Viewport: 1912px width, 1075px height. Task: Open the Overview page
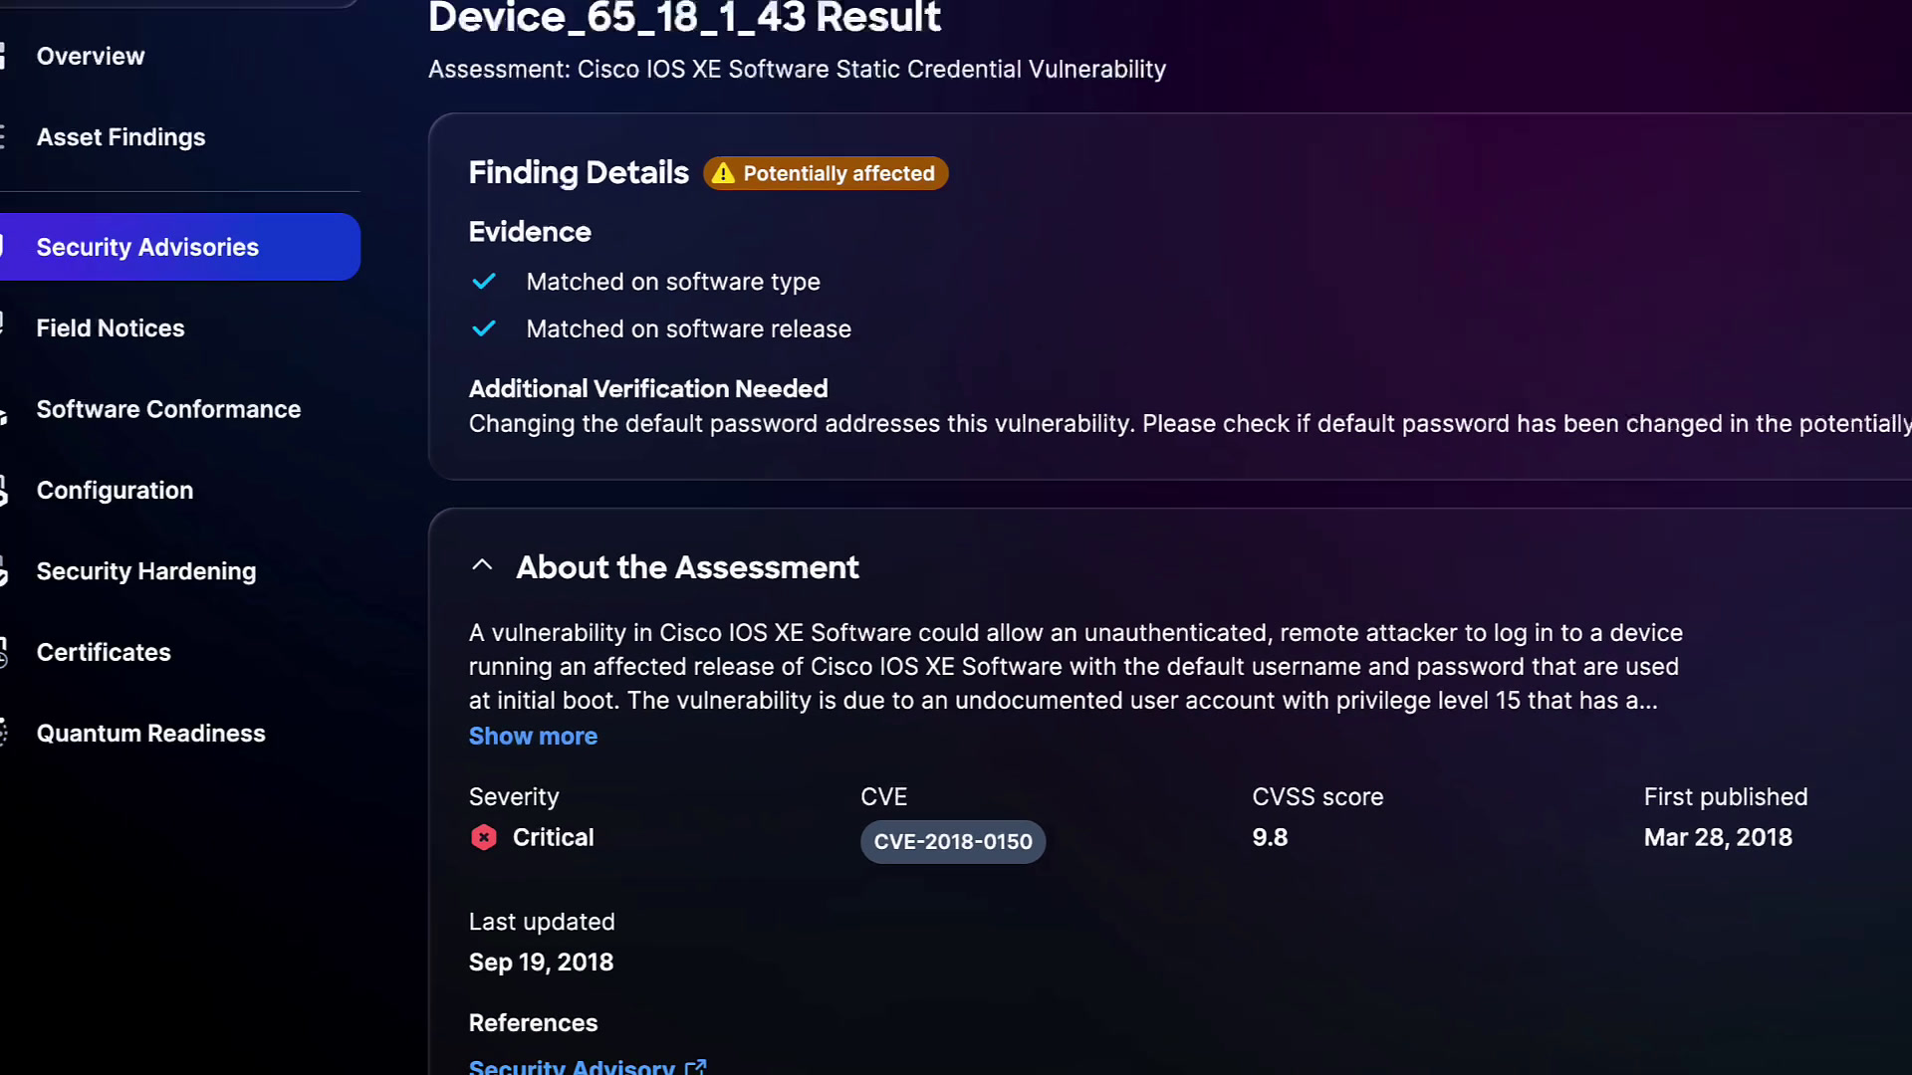[x=91, y=57]
